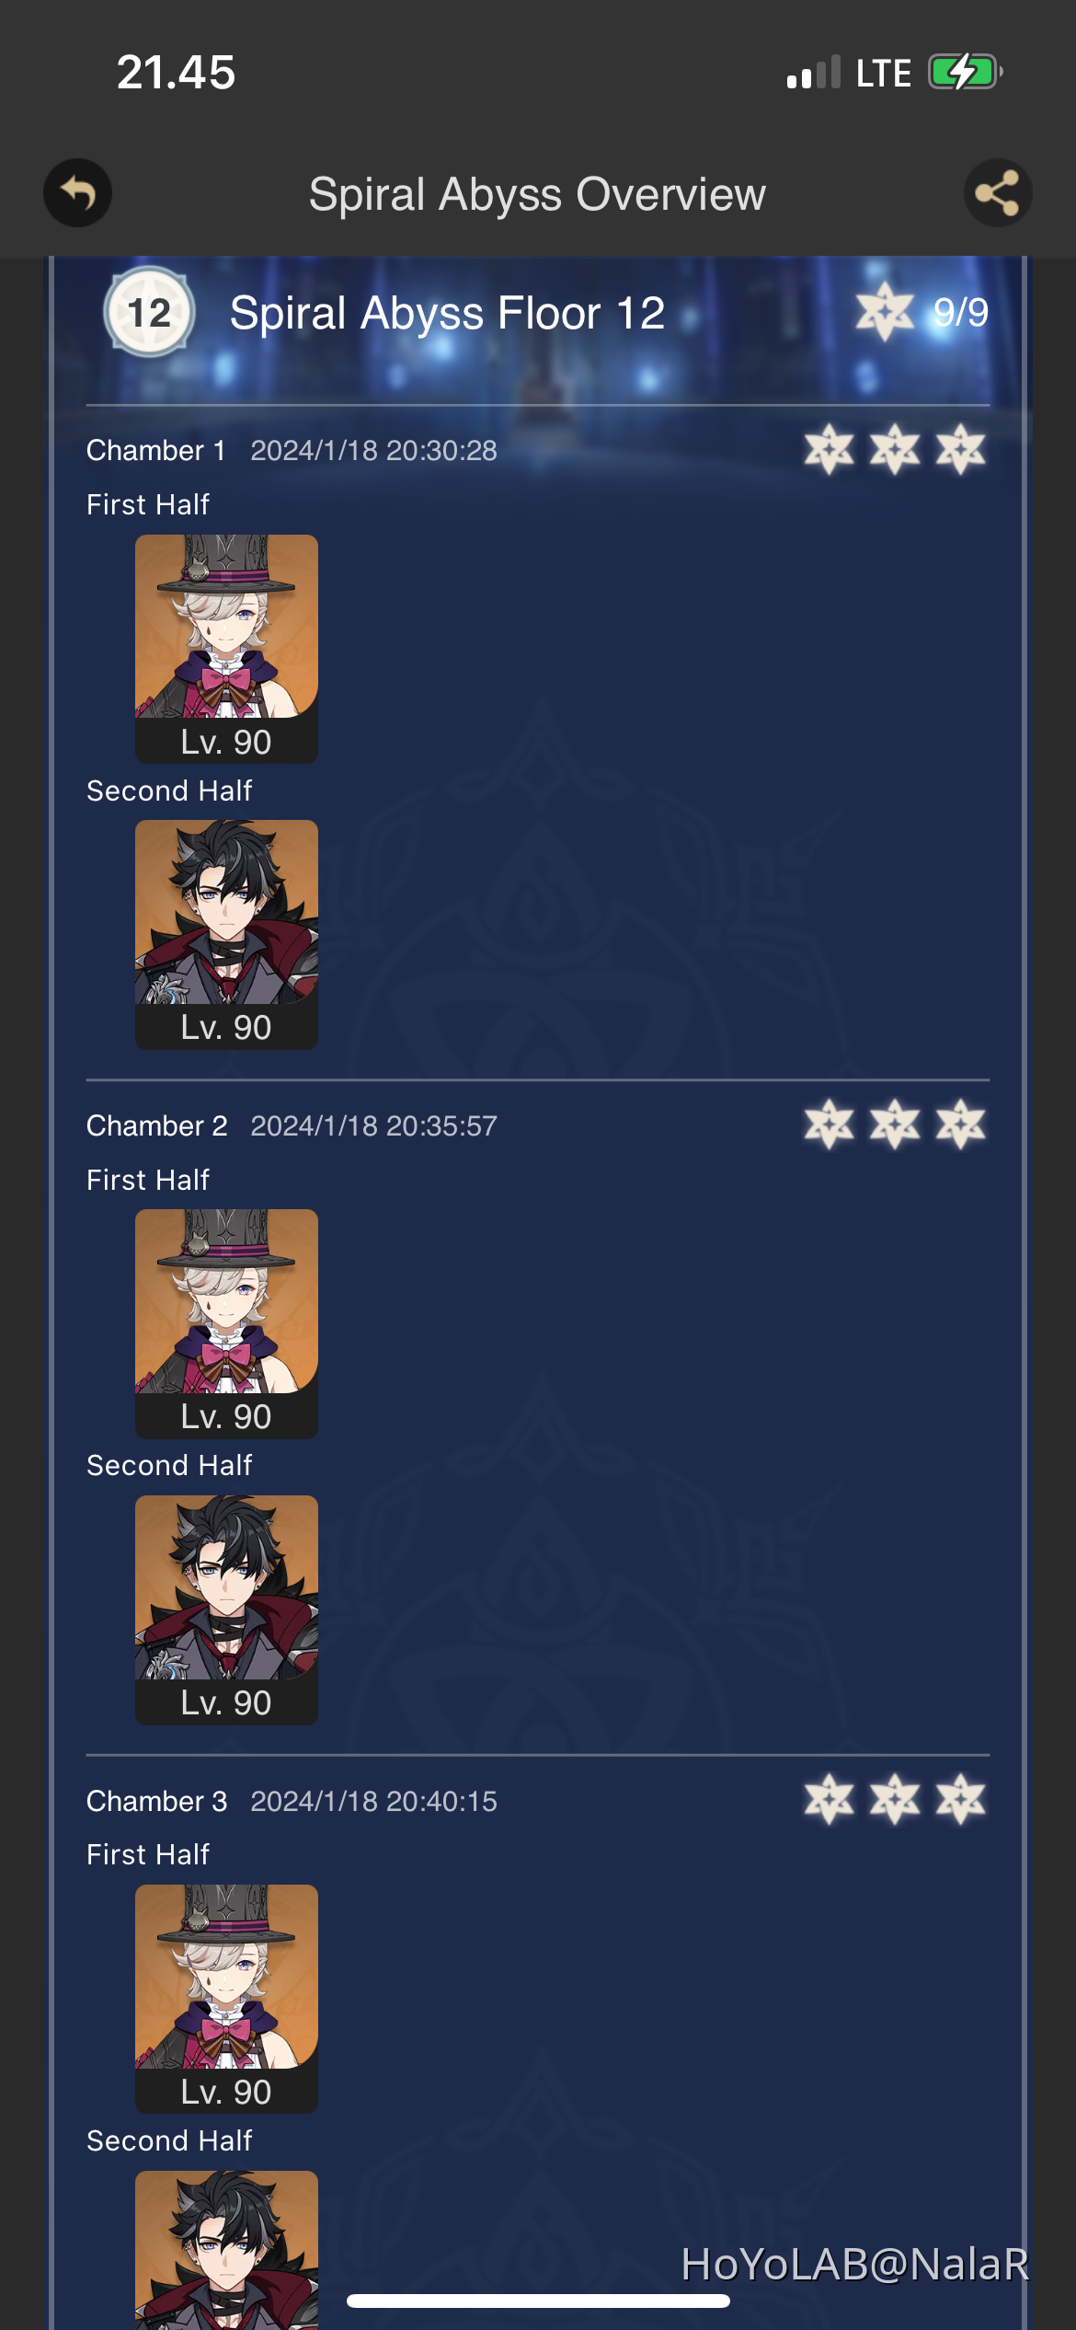1076x2330 pixels.
Task: Tap the LTE signal indicator
Action: click(883, 73)
